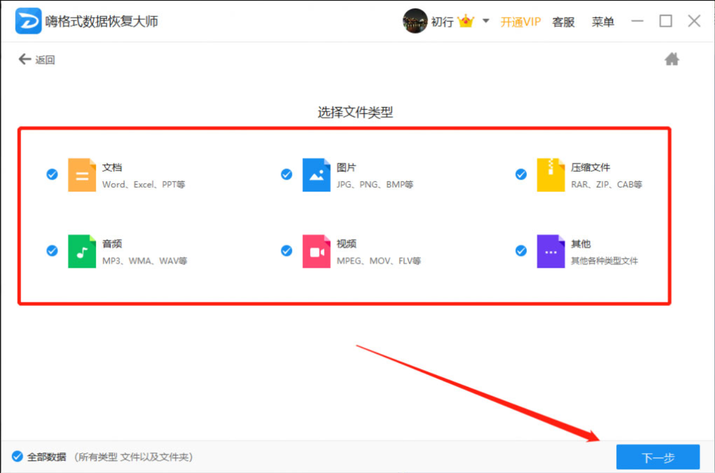
Task: Click the purple other-files icon
Action: pyautogui.click(x=551, y=251)
